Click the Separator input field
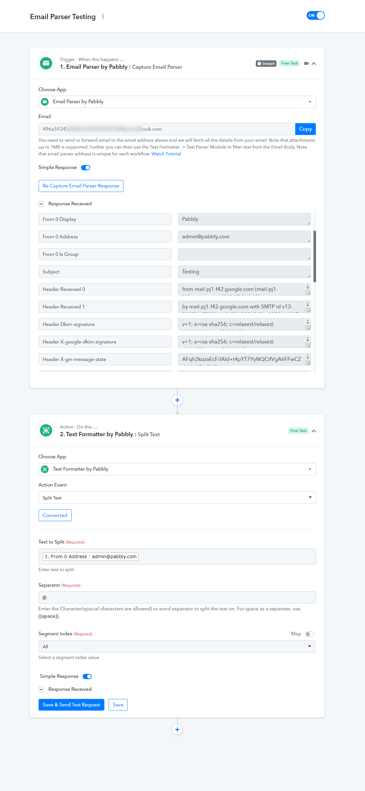The width and height of the screenshot is (365, 791). [177, 597]
